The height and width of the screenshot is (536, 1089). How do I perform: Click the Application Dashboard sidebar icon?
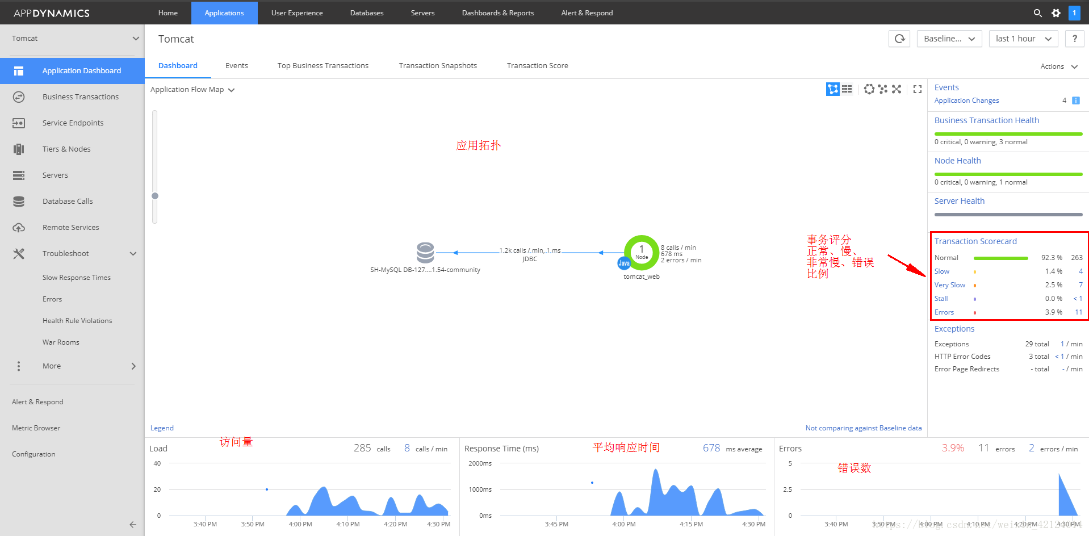coord(19,71)
